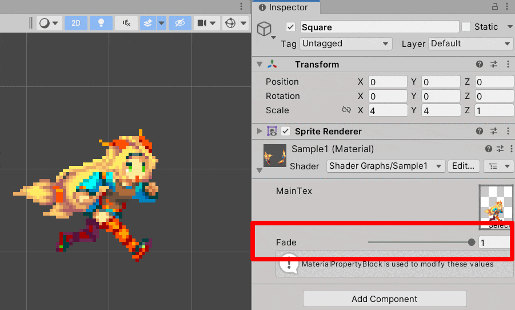Collapse the Sample1 material foldout arrow
The image size is (515, 310).
260,170
